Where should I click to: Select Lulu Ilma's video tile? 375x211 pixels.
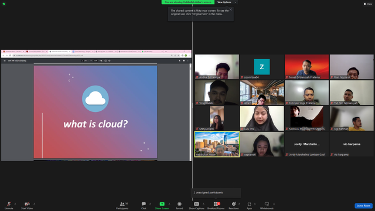(262, 118)
